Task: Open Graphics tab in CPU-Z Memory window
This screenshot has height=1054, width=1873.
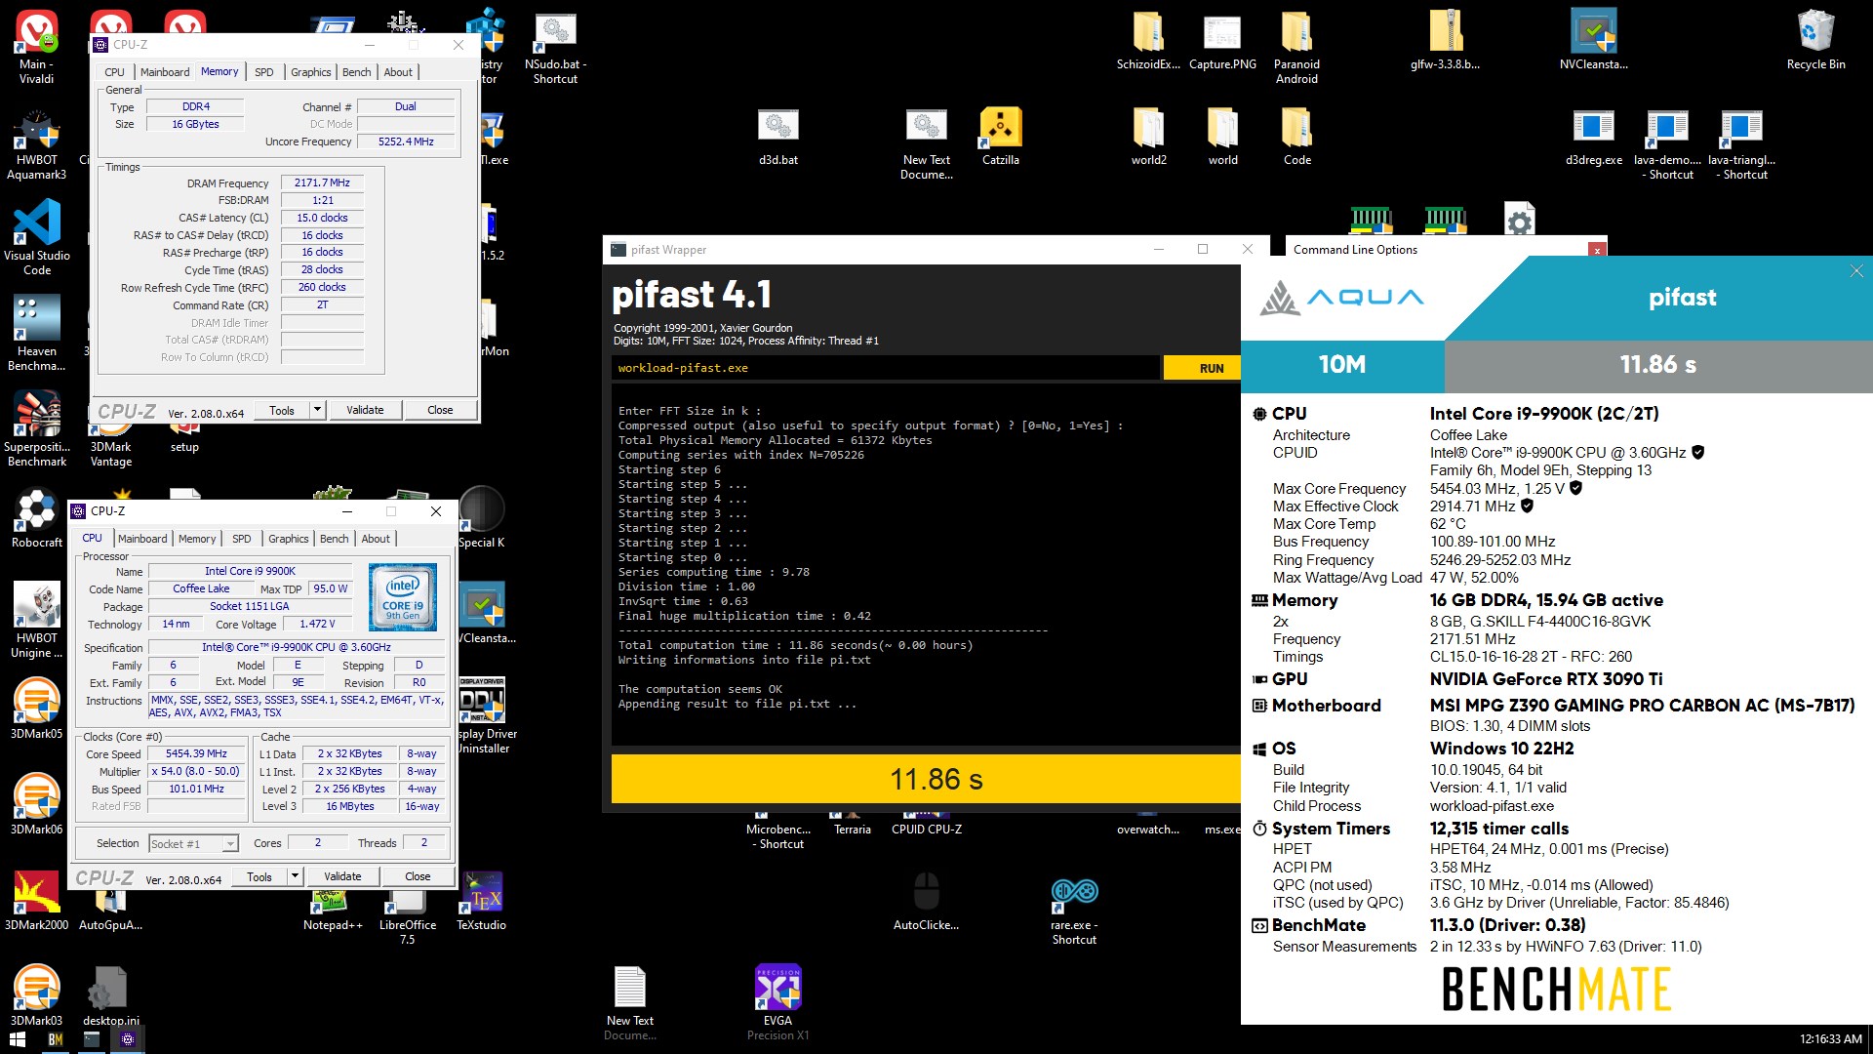Action: coord(310,72)
